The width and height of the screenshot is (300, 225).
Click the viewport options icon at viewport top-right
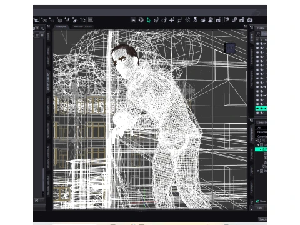[x=245, y=26]
